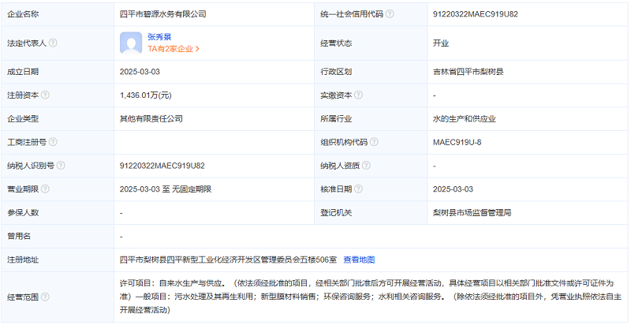Click registered capital 1,436.01万(元)
The image size is (631, 325).
146,95
